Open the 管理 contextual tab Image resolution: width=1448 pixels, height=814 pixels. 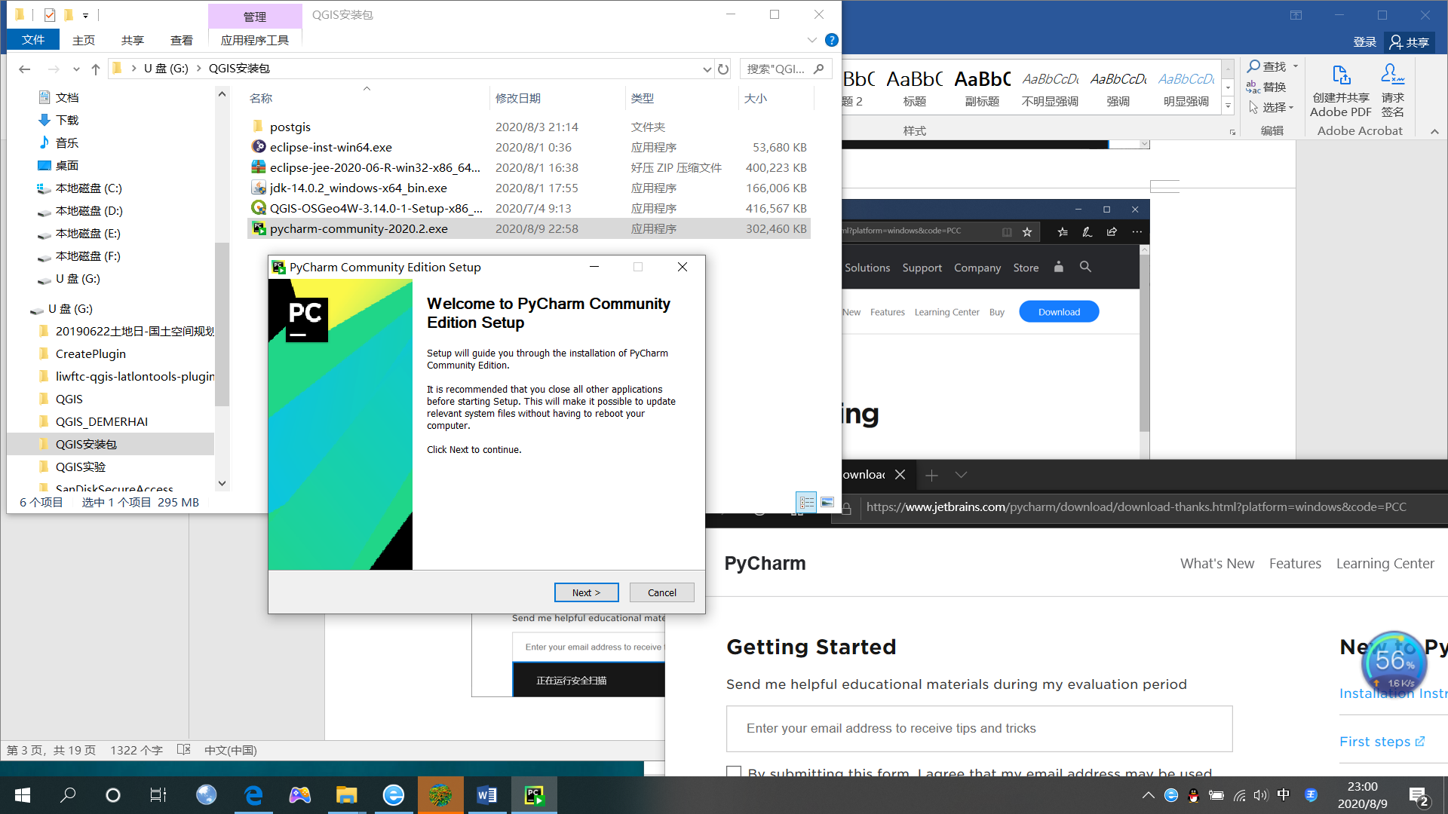(255, 17)
